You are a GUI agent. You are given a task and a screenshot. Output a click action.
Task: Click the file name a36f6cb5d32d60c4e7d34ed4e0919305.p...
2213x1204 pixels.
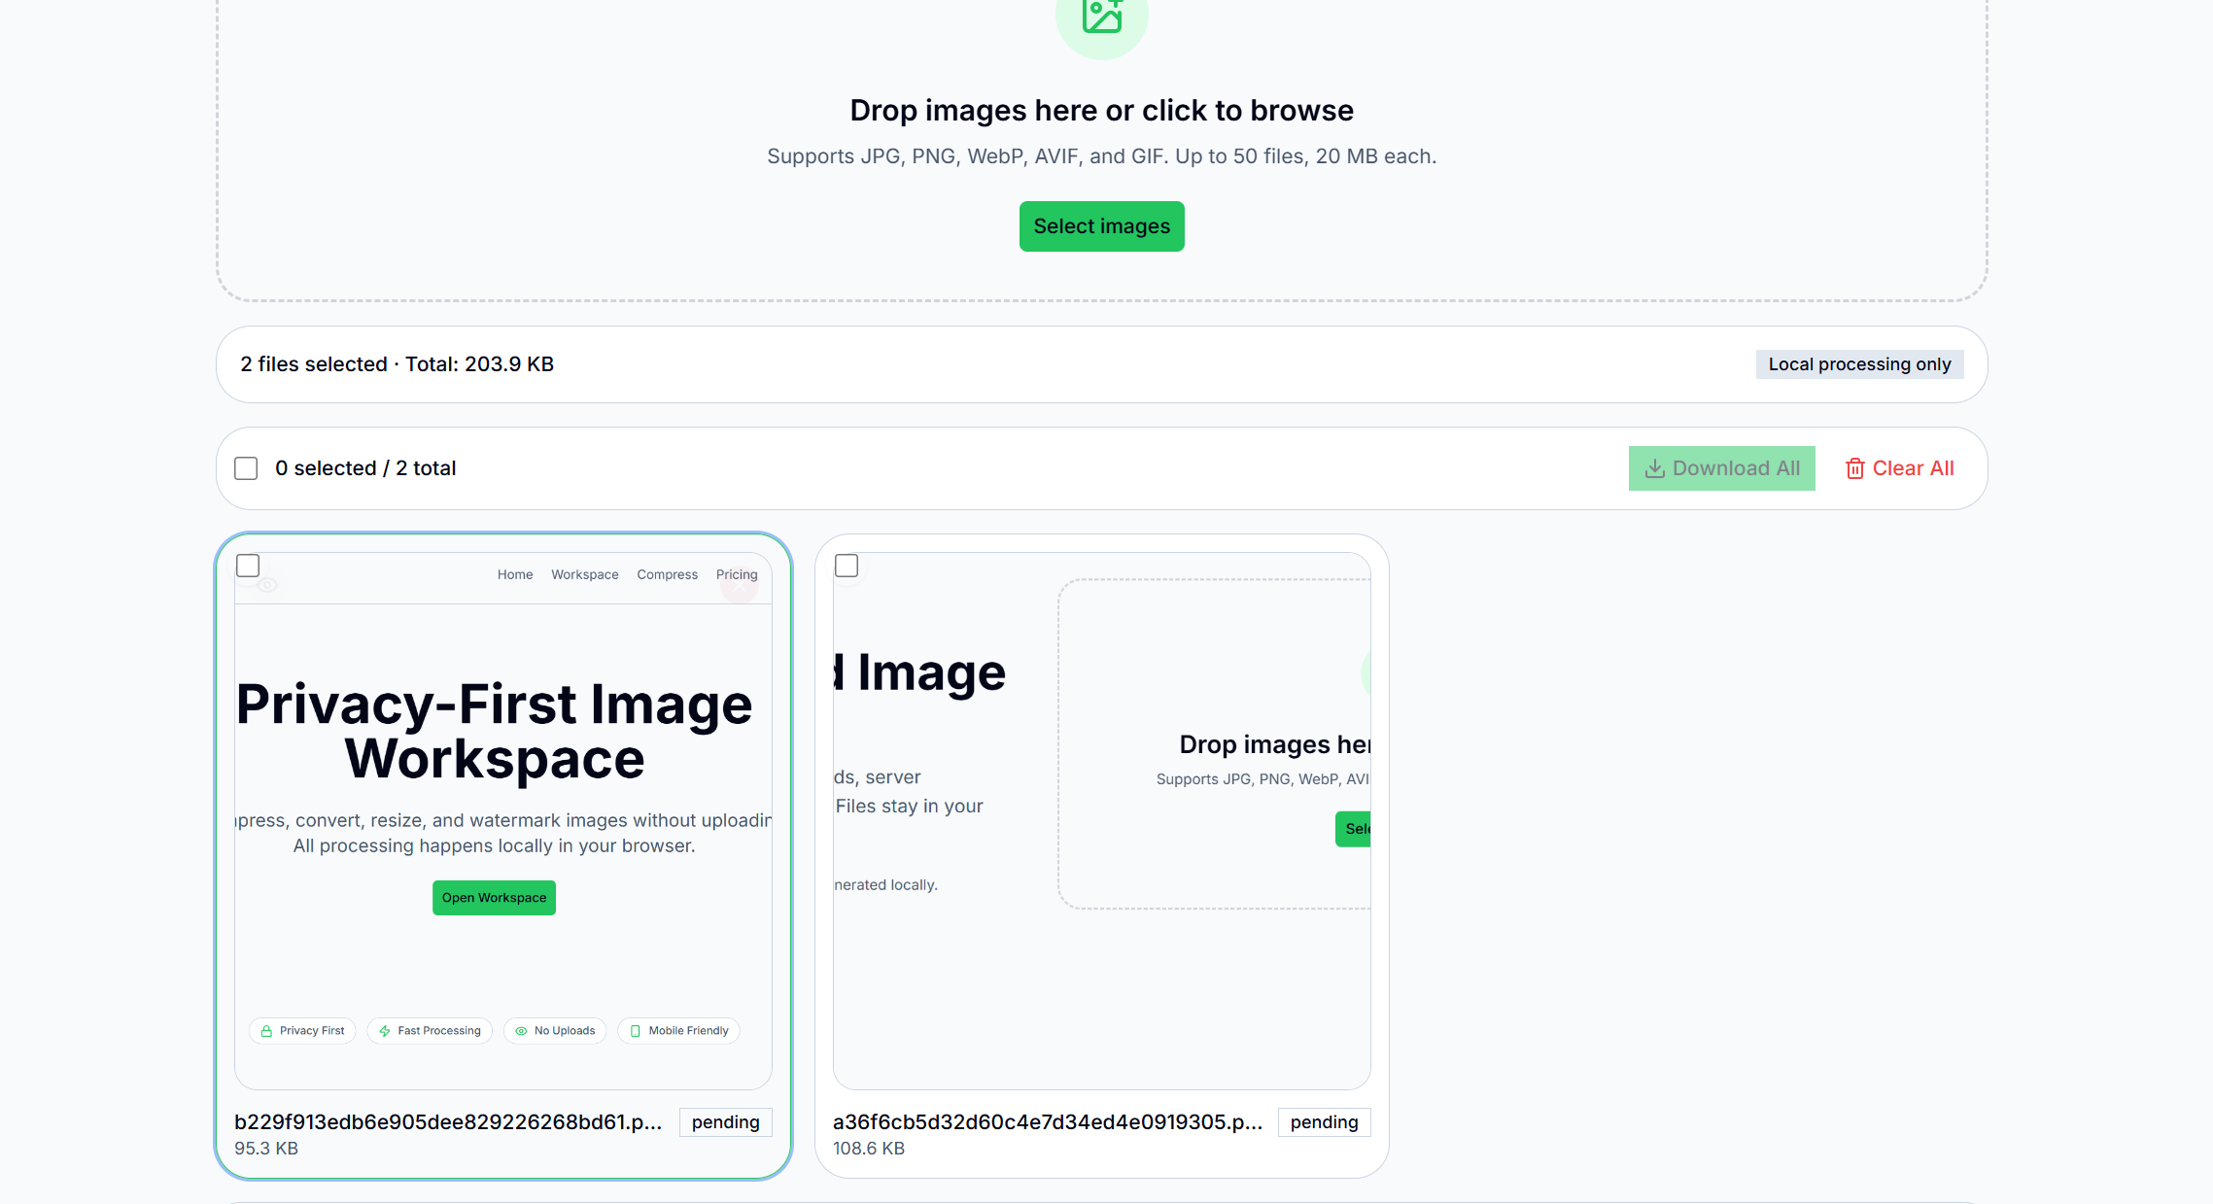click(1048, 1122)
